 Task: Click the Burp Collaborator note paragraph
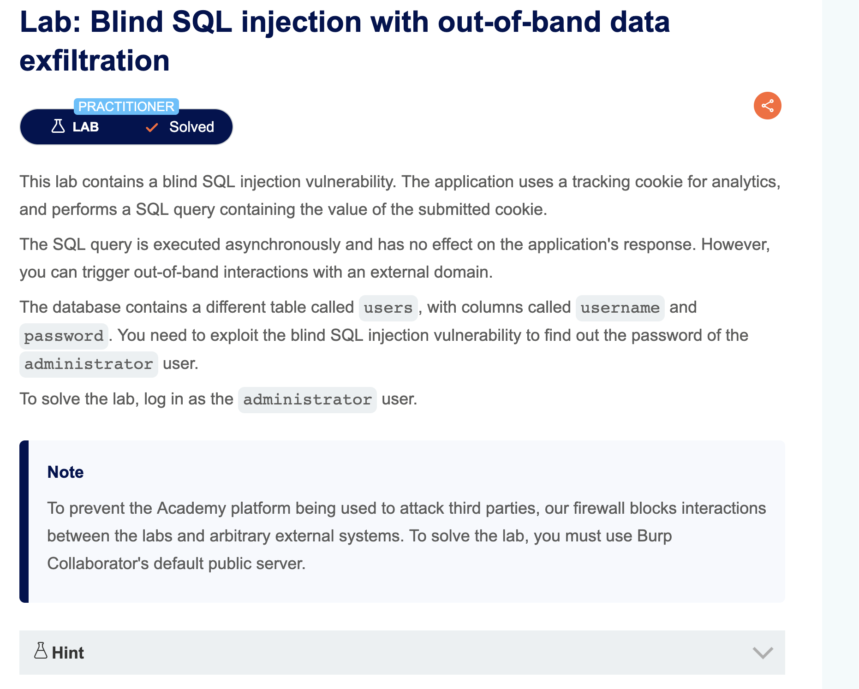(406, 536)
